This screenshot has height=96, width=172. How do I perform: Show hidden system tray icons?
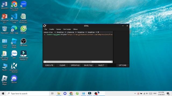click(x=135, y=94)
